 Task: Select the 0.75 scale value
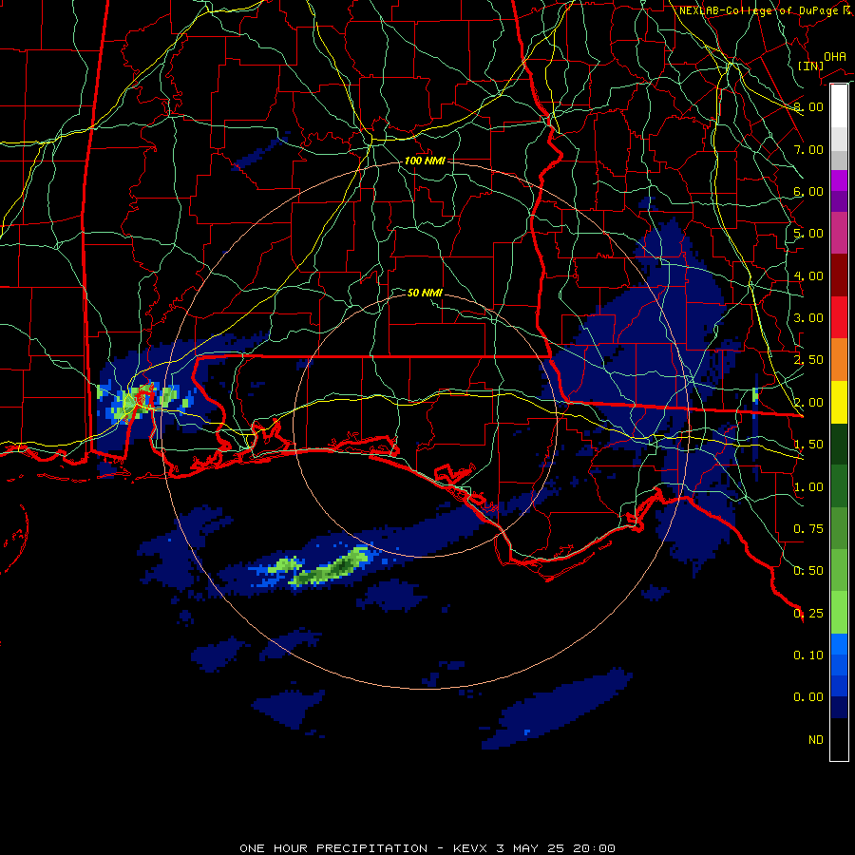(x=808, y=529)
